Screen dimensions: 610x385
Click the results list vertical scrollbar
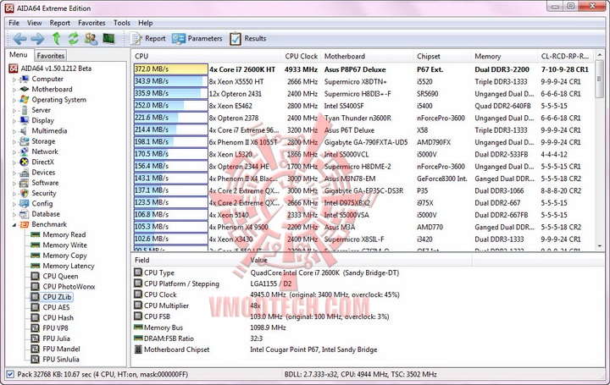click(x=599, y=151)
